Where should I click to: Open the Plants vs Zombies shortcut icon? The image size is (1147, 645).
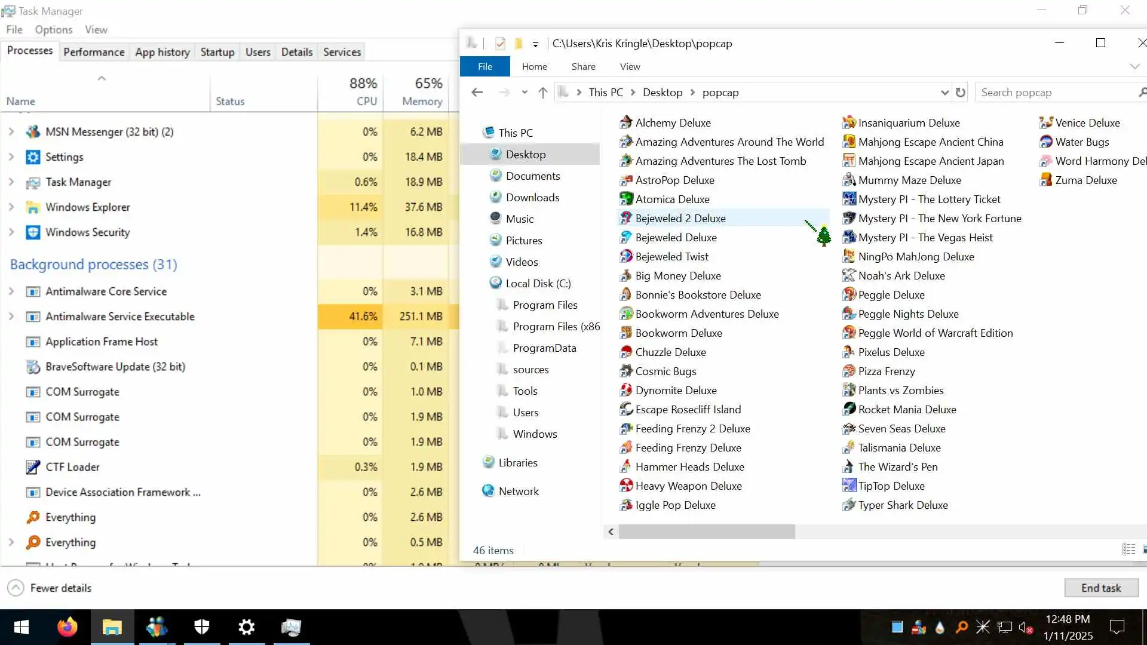[x=848, y=390]
